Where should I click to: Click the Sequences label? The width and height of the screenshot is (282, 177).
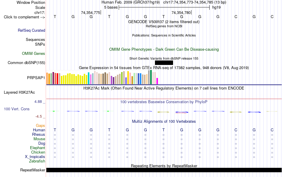[x=35, y=39]
